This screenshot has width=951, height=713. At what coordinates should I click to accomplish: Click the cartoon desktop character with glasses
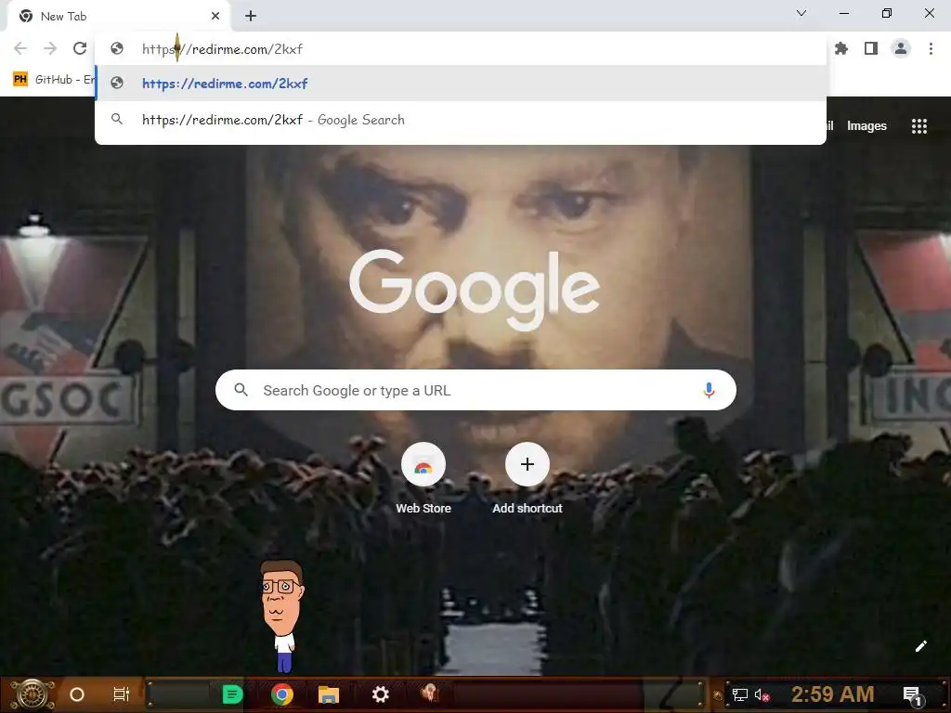click(x=282, y=616)
